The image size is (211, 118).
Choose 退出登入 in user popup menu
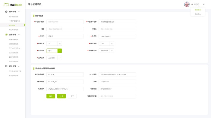click(197, 14)
